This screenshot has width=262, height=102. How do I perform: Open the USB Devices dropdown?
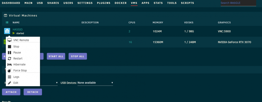95,83
